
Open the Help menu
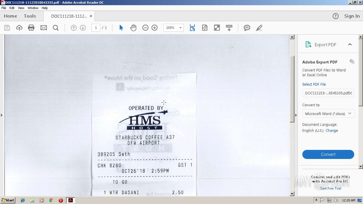pyautogui.click(x=45, y=8)
